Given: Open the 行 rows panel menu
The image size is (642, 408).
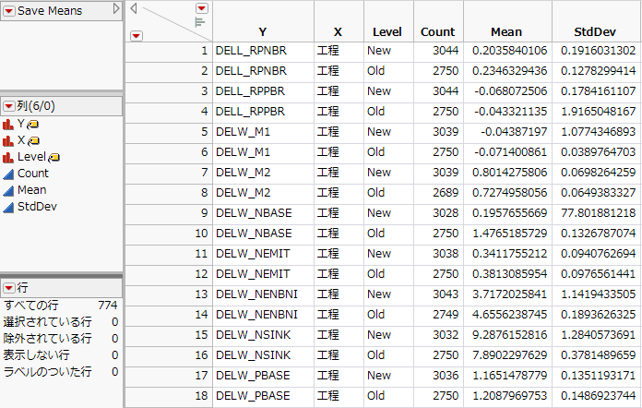Looking at the screenshot, I should 8,289.
